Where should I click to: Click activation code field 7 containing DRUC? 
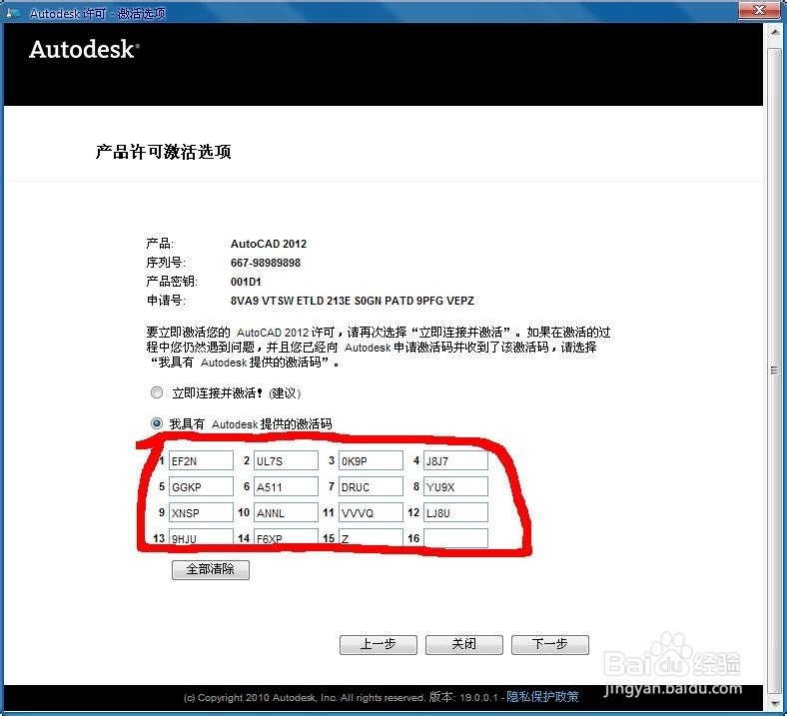(371, 486)
